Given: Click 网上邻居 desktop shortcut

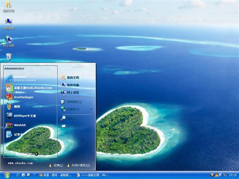Looking at the screenshot, I should pos(9,41).
